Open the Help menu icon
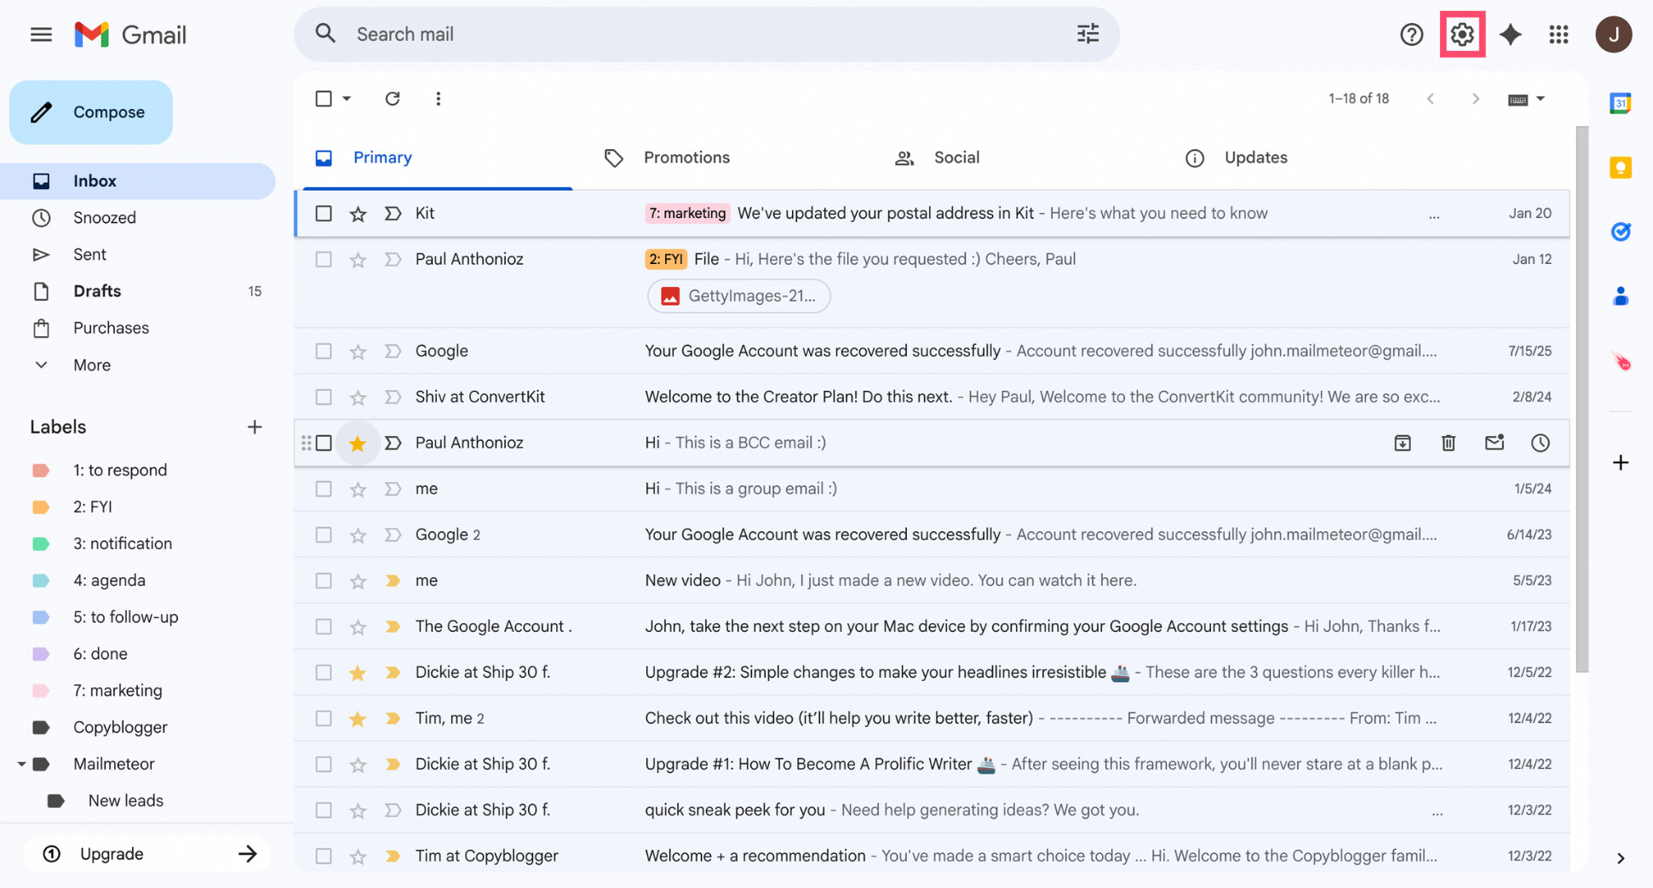The image size is (1653, 888). coord(1411,34)
